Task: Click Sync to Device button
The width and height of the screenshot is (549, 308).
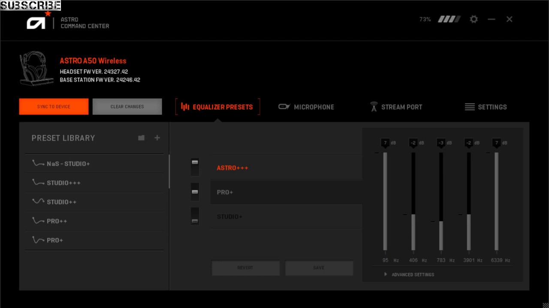Action: (54, 107)
